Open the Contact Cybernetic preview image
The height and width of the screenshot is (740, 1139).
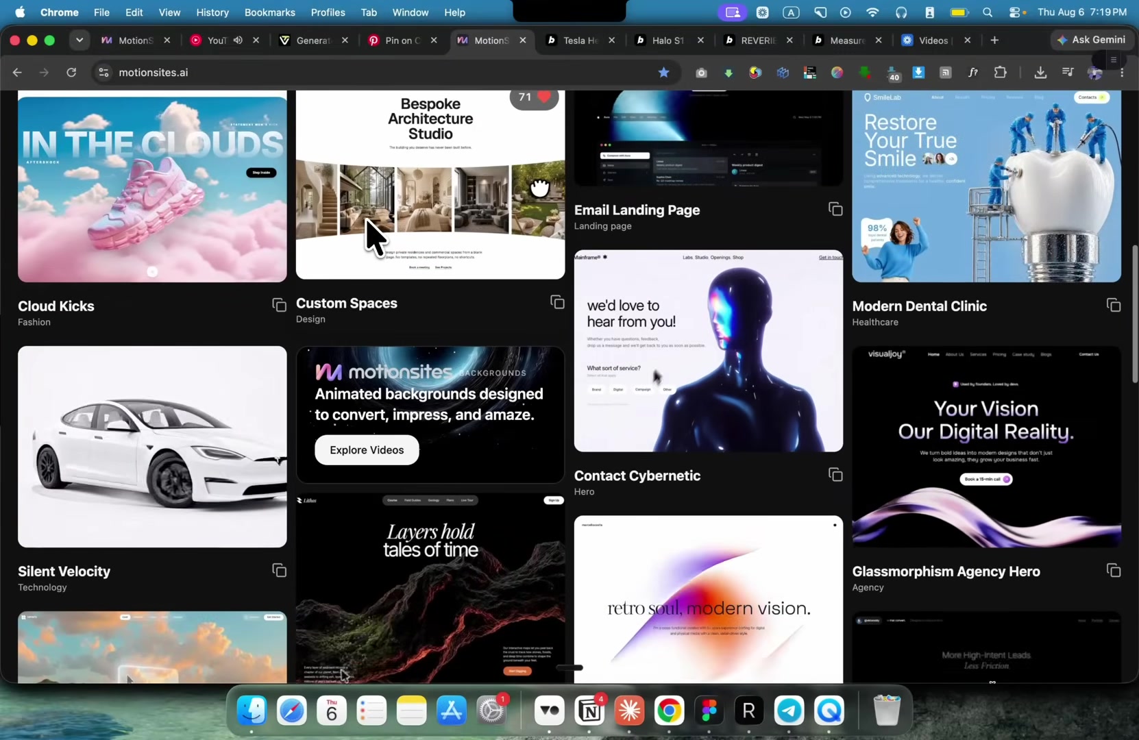click(x=709, y=351)
